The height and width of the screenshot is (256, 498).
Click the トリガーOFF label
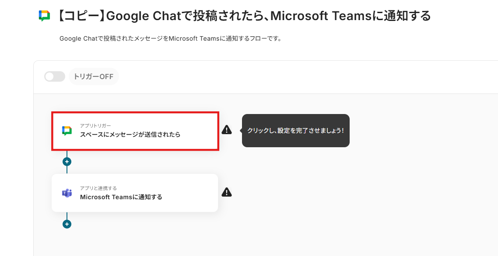point(93,77)
